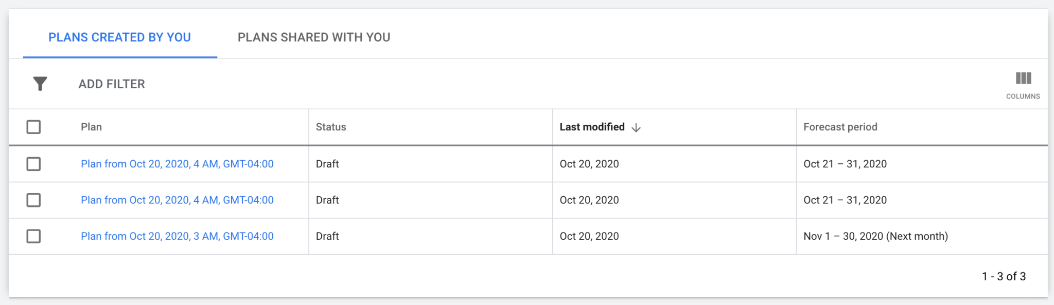Screen dimensions: 1054x305
Task: Sort the table by Last modified column
Action: tap(593, 127)
